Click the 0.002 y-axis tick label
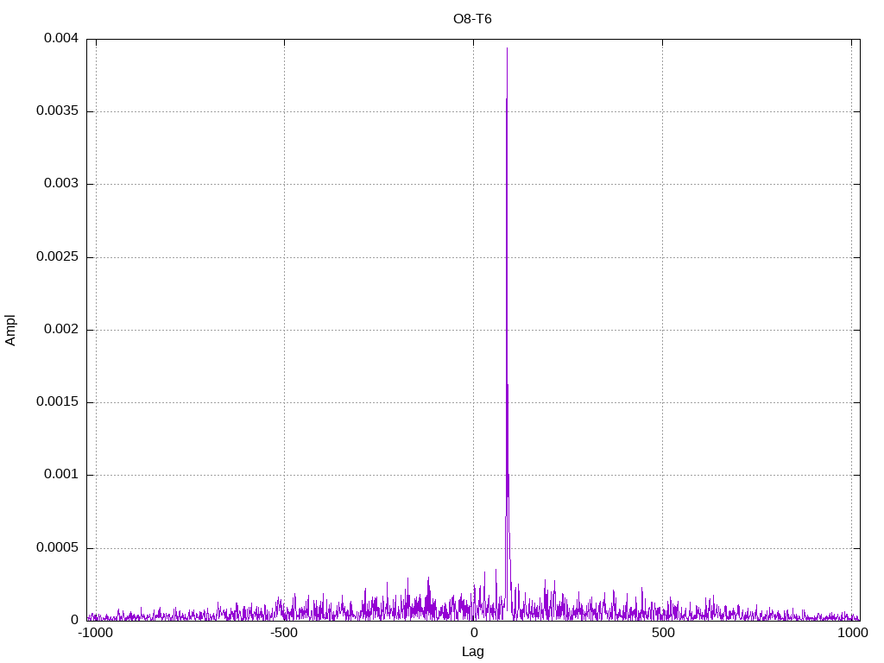Screen dimensions: 884x663 [60, 330]
